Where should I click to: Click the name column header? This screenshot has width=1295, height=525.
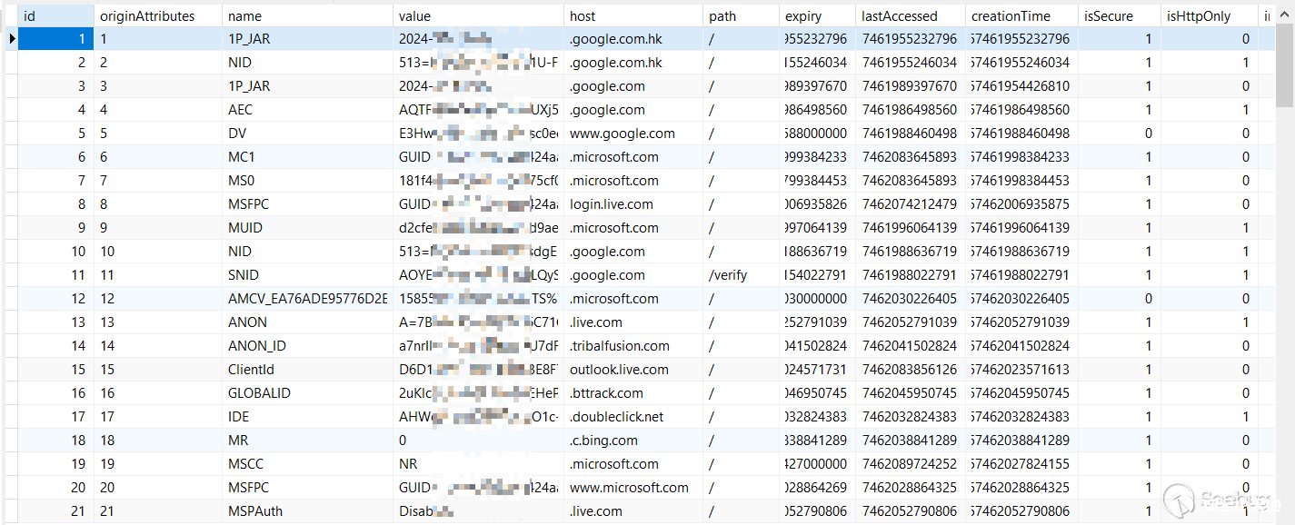(307, 16)
